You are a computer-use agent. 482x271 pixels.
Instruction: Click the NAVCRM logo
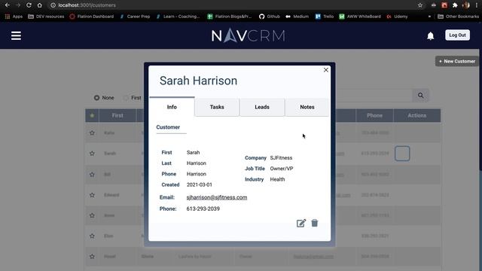pyautogui.click(x=248, y=35)
